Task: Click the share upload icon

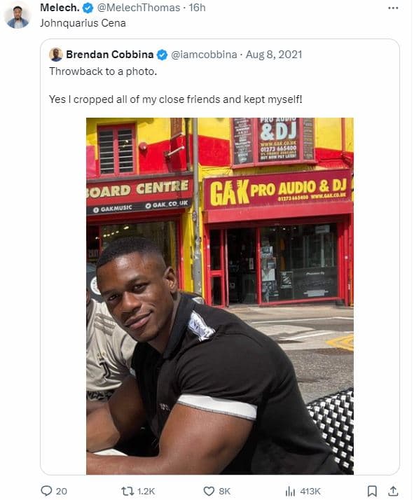Action: point(394,491)
